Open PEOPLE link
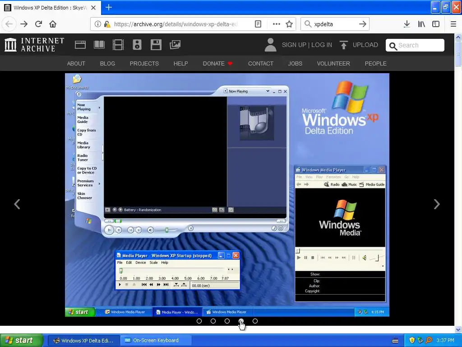This screenshot has width=462, height=347. pos(376,63)
